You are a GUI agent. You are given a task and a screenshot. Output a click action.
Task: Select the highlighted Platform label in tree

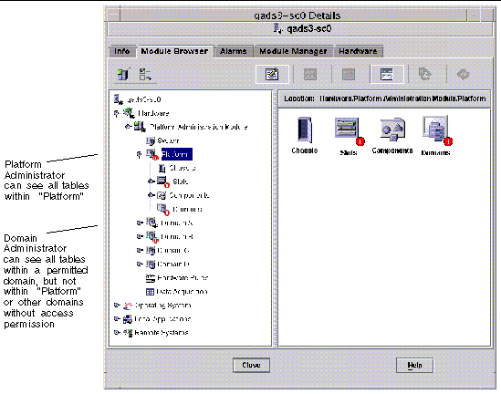(x=177, y=154)
